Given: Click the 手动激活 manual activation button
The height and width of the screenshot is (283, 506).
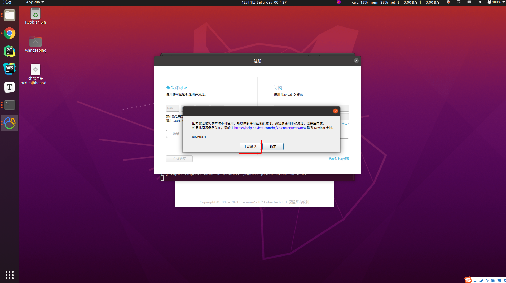Looking at the screenshot, I should (250, 147).
